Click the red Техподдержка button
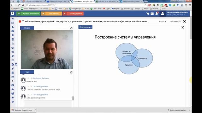Viewport: 202px width, 113px height. [73, 13]
